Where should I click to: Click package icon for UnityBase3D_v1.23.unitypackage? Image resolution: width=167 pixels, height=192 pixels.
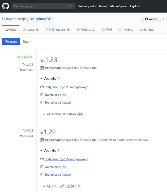click(42, 87)
